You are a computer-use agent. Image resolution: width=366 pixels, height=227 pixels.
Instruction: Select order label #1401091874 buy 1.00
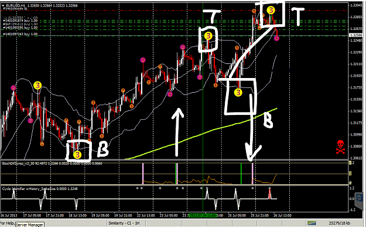(20, 21)
